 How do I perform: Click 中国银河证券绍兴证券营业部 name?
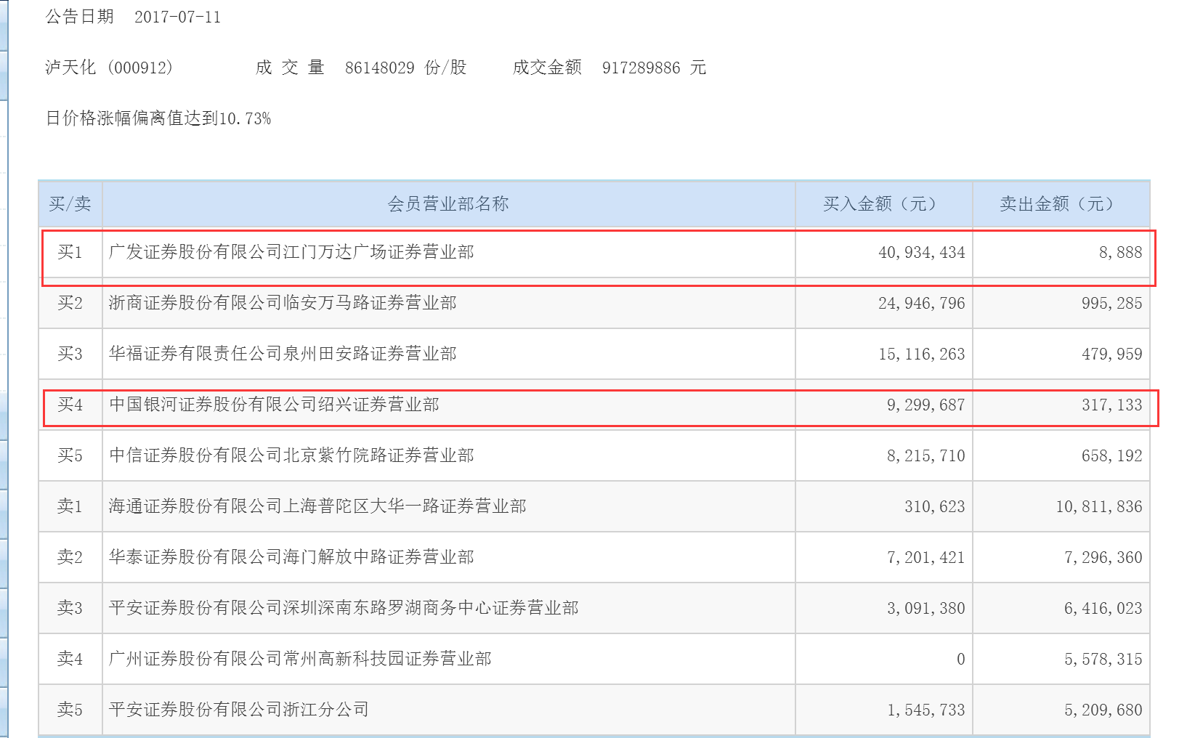coord(274,405)
